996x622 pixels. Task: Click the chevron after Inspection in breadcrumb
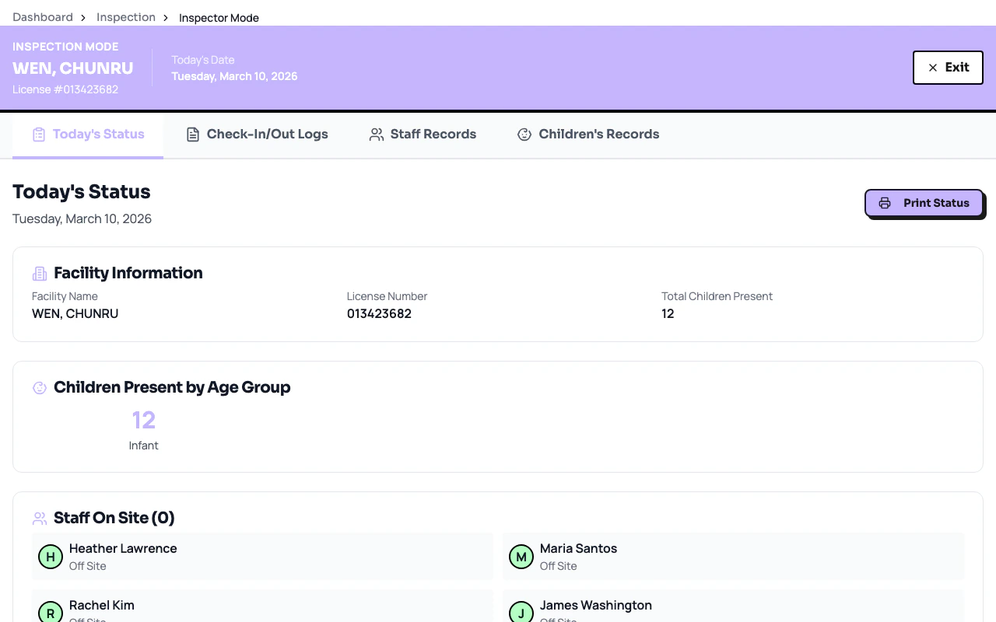tap(164, 17)
